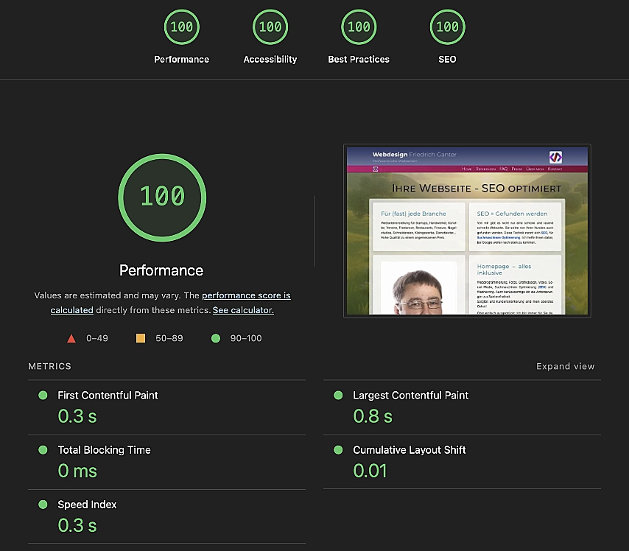
Task: Follow the 'See calculator.' link
Action: tap(243, 310)
